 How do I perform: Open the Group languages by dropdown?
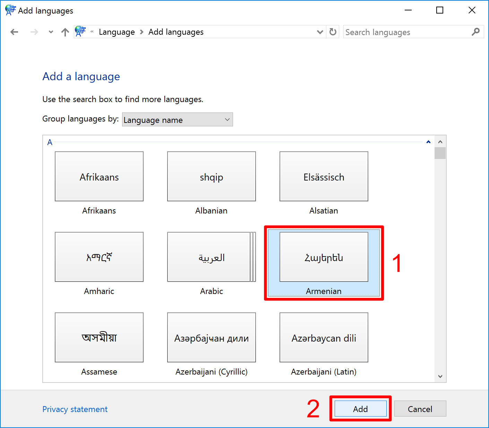click(177, 120)
